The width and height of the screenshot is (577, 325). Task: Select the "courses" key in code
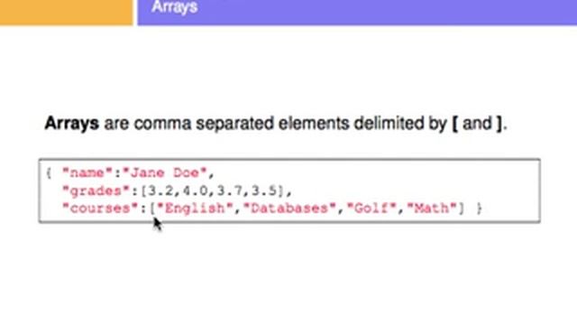coord(100,209)
